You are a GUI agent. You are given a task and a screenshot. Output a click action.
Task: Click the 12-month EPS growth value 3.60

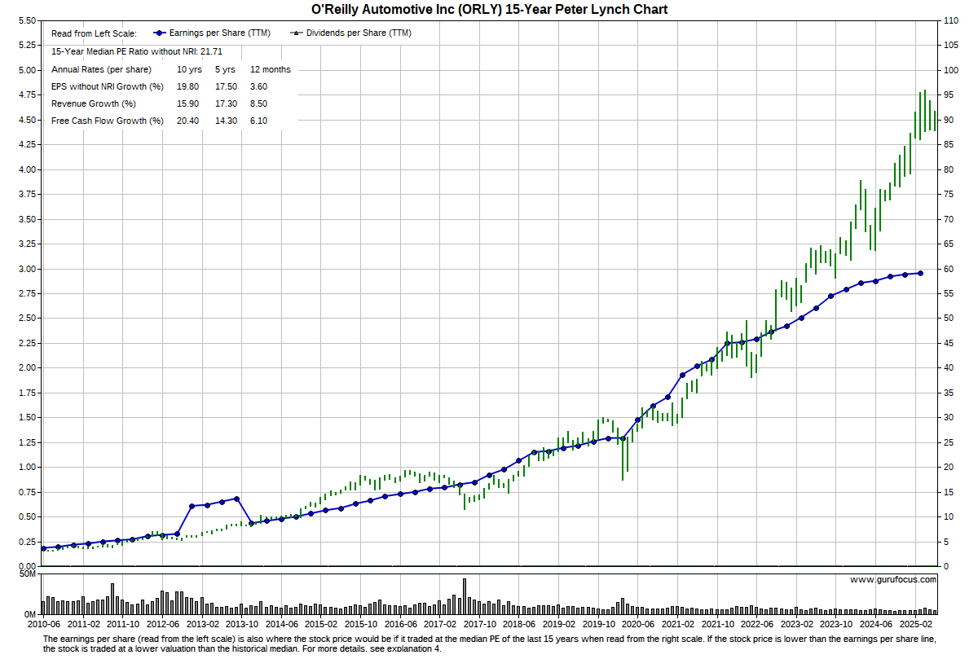point(259,86)
